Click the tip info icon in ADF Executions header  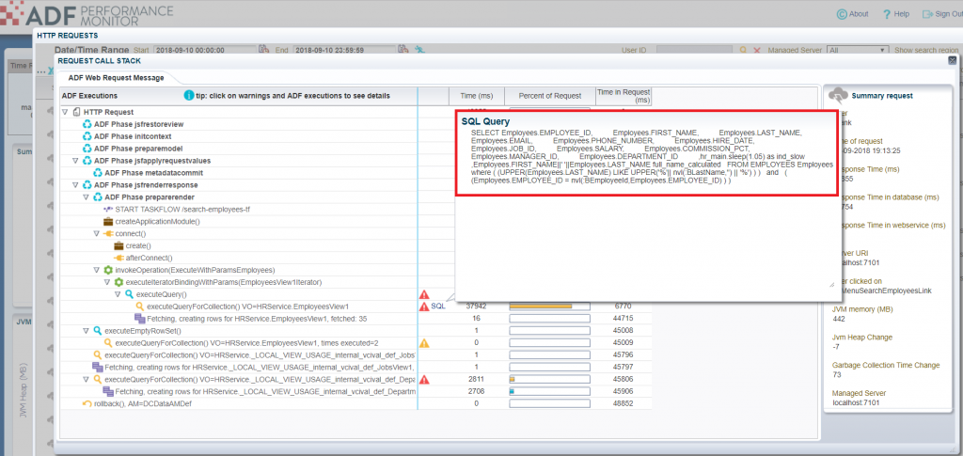point(188,96)
